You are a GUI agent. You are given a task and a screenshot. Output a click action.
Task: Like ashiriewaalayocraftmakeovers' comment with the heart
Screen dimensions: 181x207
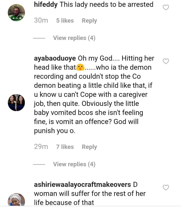tap(166, 187)
